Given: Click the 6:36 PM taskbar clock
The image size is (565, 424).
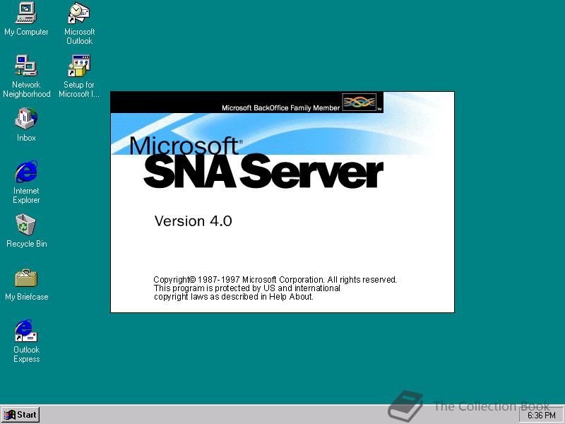Looking at the screenshot, I should coord(541,416).
